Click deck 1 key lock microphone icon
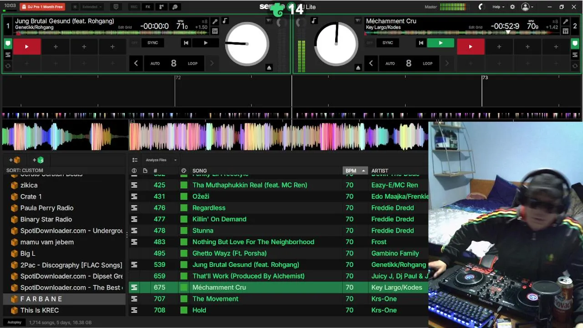Screen dimensions: 583x328 [215, 21]
